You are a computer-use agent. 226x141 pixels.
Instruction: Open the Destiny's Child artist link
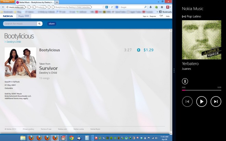pos(14,42)
